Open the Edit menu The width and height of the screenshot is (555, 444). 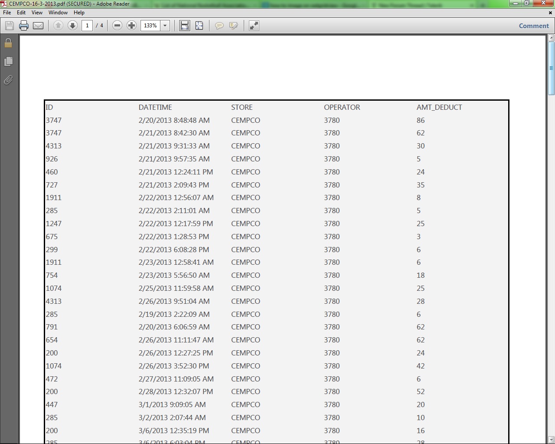click(x=21, y=13)
